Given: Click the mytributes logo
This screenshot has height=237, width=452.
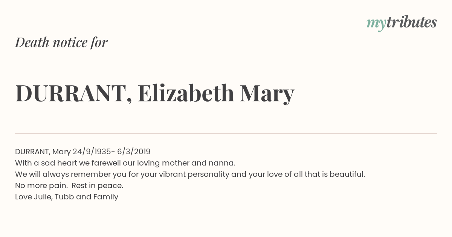Looking at the screenshot, I should (402, 23).
